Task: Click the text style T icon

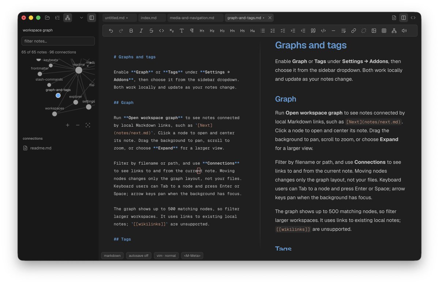Action: point(181,31)
